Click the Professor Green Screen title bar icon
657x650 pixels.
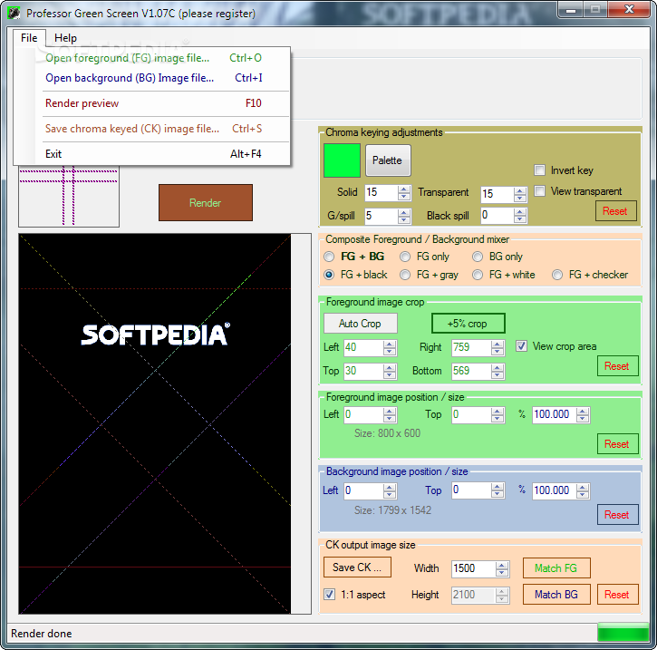[14, 13]
